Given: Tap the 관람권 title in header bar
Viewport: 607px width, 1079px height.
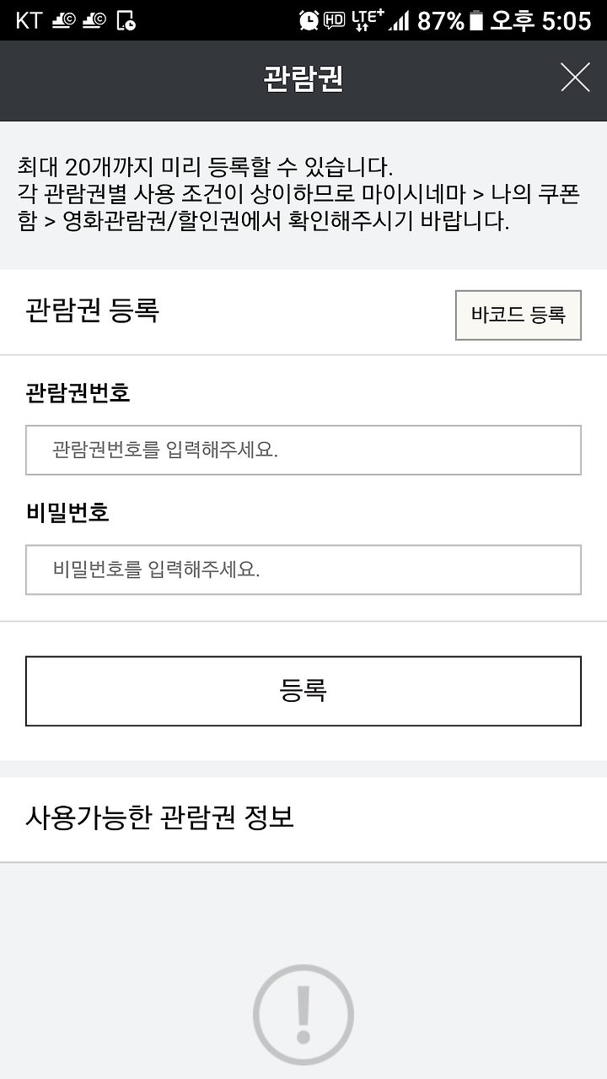Looking at the screenshot, I should point(303,78).
